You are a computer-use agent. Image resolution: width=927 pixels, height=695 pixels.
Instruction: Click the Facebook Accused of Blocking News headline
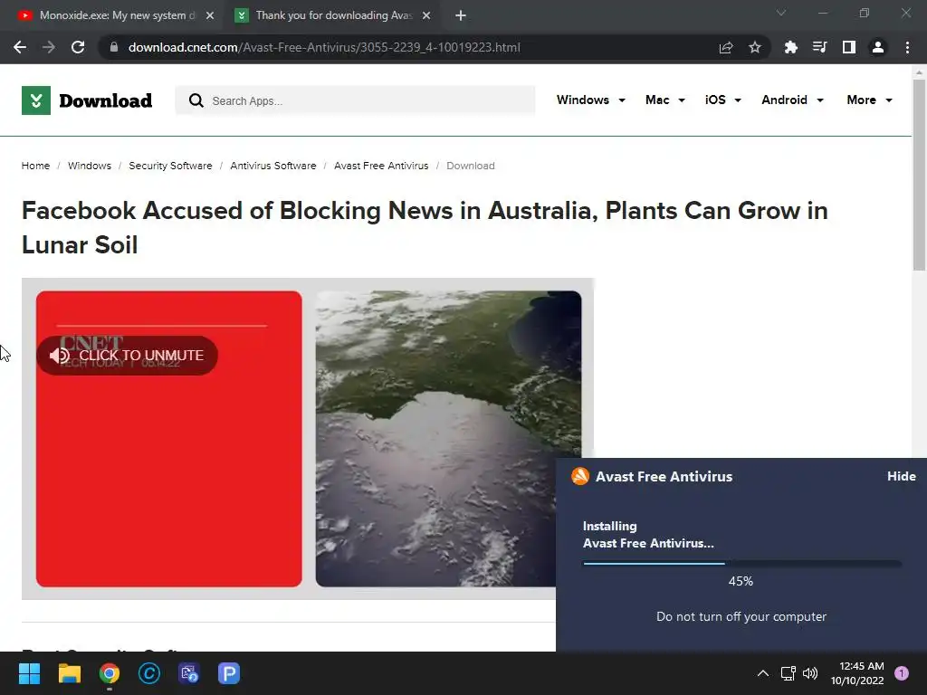point(425,227)
